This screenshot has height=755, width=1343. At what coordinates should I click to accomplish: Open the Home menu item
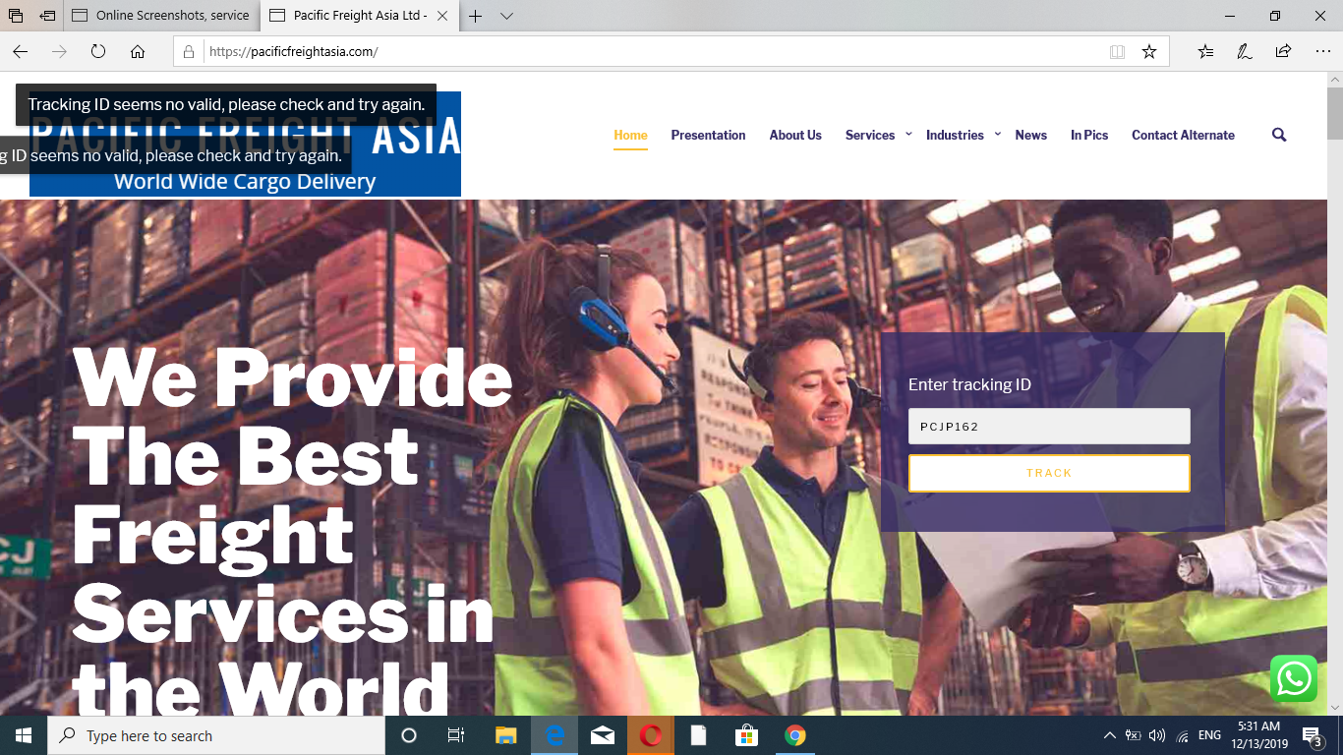[x=630, y=135]
